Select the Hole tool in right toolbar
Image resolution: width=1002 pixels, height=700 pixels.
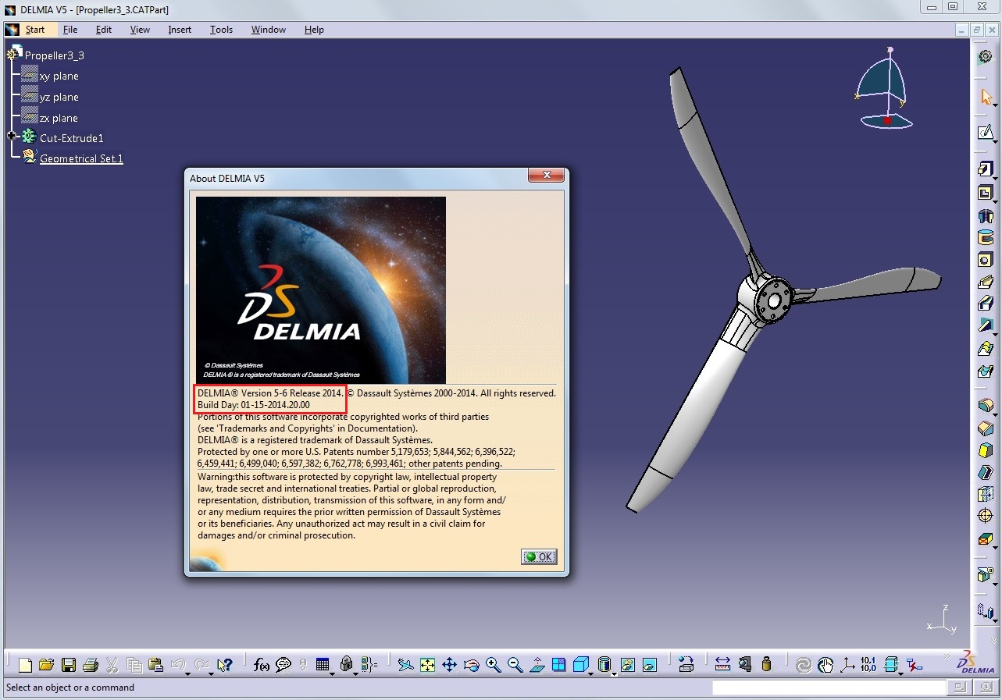(985, 260)
